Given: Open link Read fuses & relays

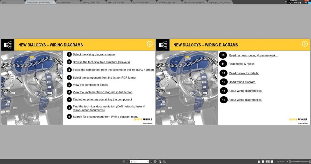Looking at the screenshot, I should pos(242,64).
